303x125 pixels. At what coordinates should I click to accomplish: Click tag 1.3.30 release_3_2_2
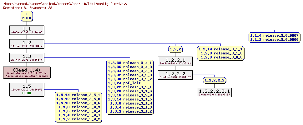coord(130,79)
